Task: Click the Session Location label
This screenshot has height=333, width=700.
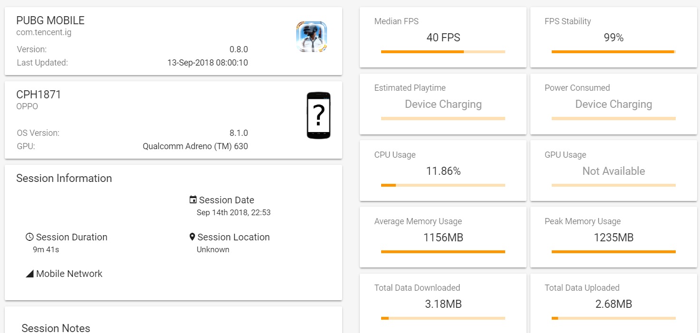Action: tap(234, 237)
